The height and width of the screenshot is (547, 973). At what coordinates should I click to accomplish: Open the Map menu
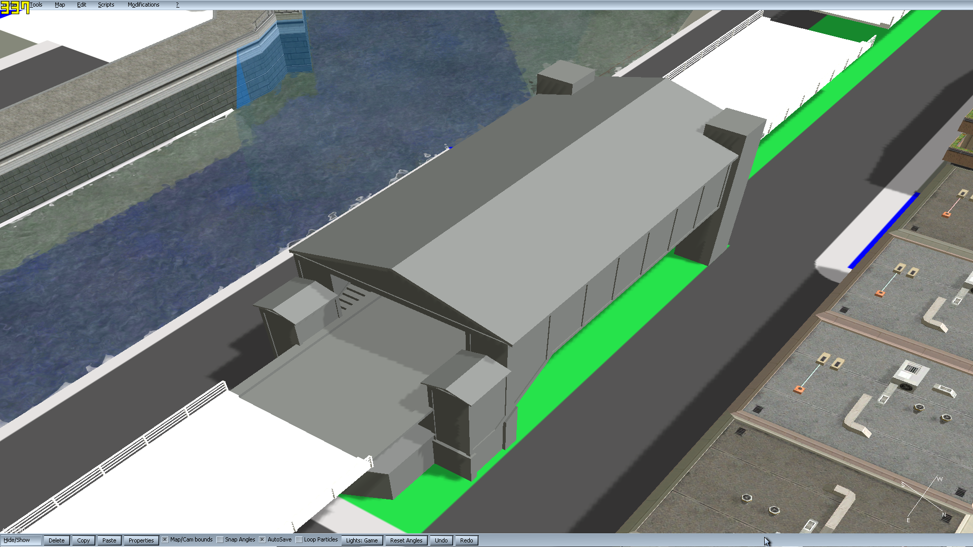click(x=60, y=5)
